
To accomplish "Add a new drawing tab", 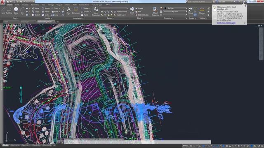I will point(58,22).
